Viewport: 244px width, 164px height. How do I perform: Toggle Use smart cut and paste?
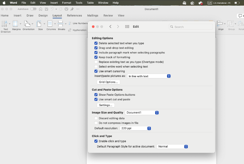[96, 99]
